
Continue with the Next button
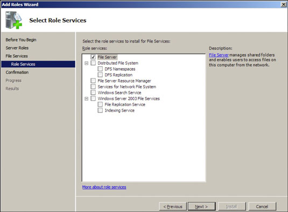pos(202,207)
